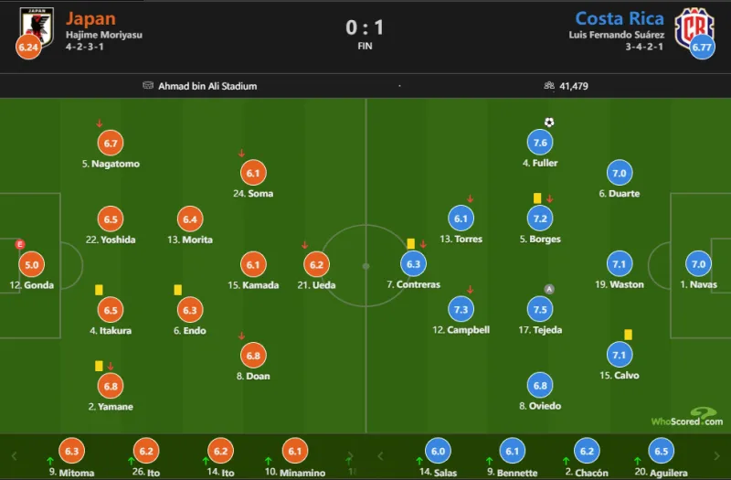731x480 pixels.
Task: Select Doan's 6.8 rating circle
Action: point(253,355)
